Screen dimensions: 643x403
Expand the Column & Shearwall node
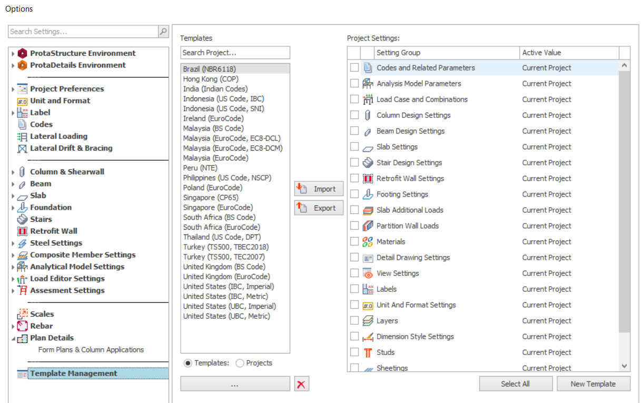tap(13, 172)
